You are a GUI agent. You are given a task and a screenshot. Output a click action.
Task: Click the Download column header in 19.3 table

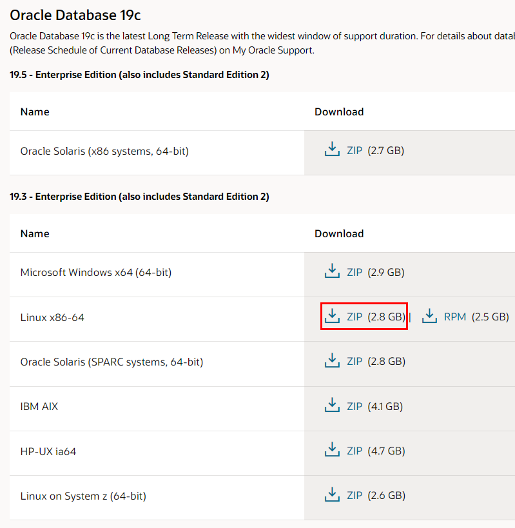pos(339,233)
